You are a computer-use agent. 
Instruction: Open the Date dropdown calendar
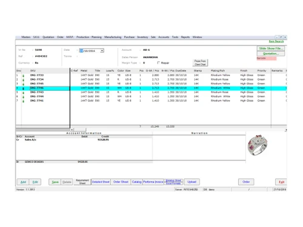pos(102,51)
